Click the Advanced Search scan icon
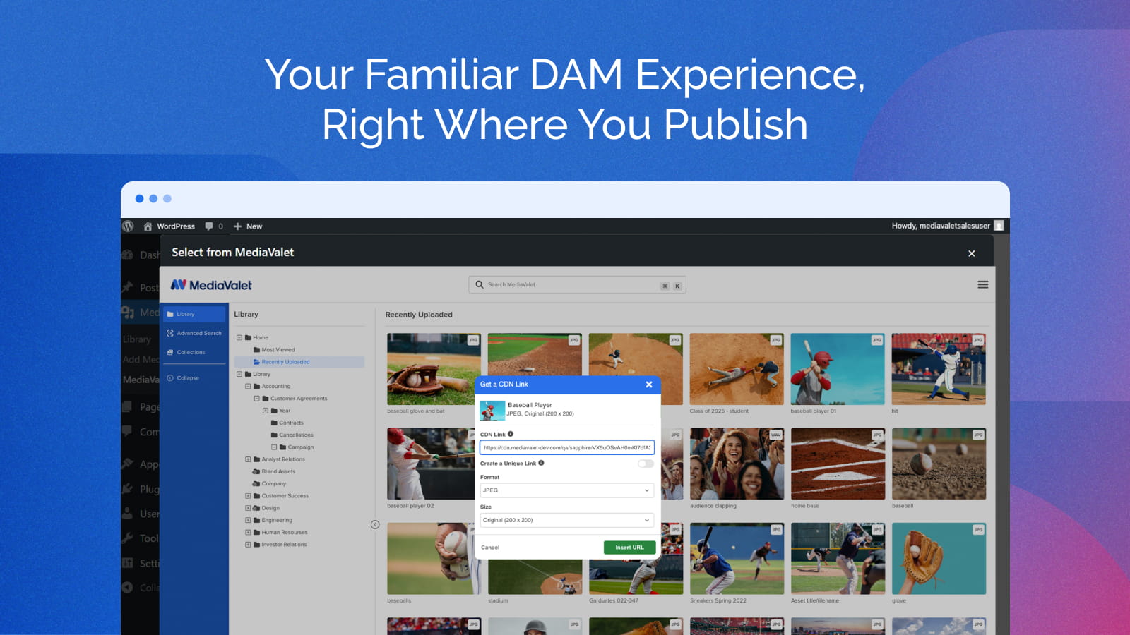The height and width of the screenshot is (635, 1130). pyautogui.click(x=170, y=333)
